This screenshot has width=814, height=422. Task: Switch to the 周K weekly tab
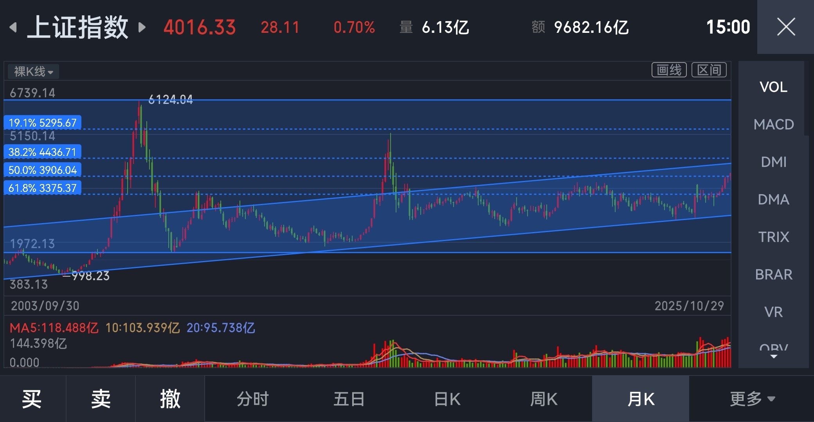click(x=544, y=399)
